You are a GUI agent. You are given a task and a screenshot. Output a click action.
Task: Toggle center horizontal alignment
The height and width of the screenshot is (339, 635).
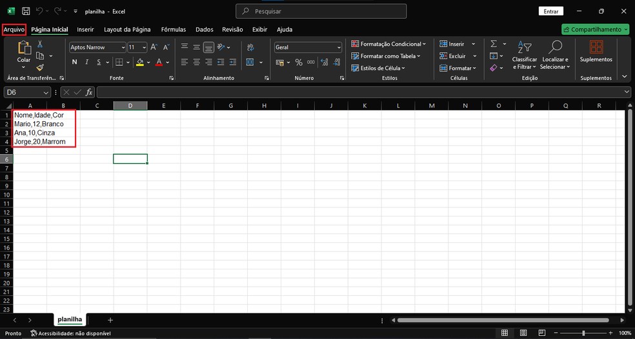196,63
